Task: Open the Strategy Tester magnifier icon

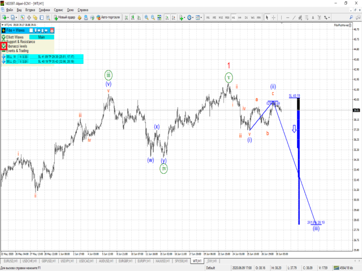Action: click(x=48, y=18)
